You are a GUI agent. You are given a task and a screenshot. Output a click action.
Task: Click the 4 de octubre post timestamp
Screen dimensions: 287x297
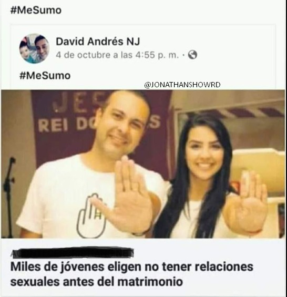117,55
